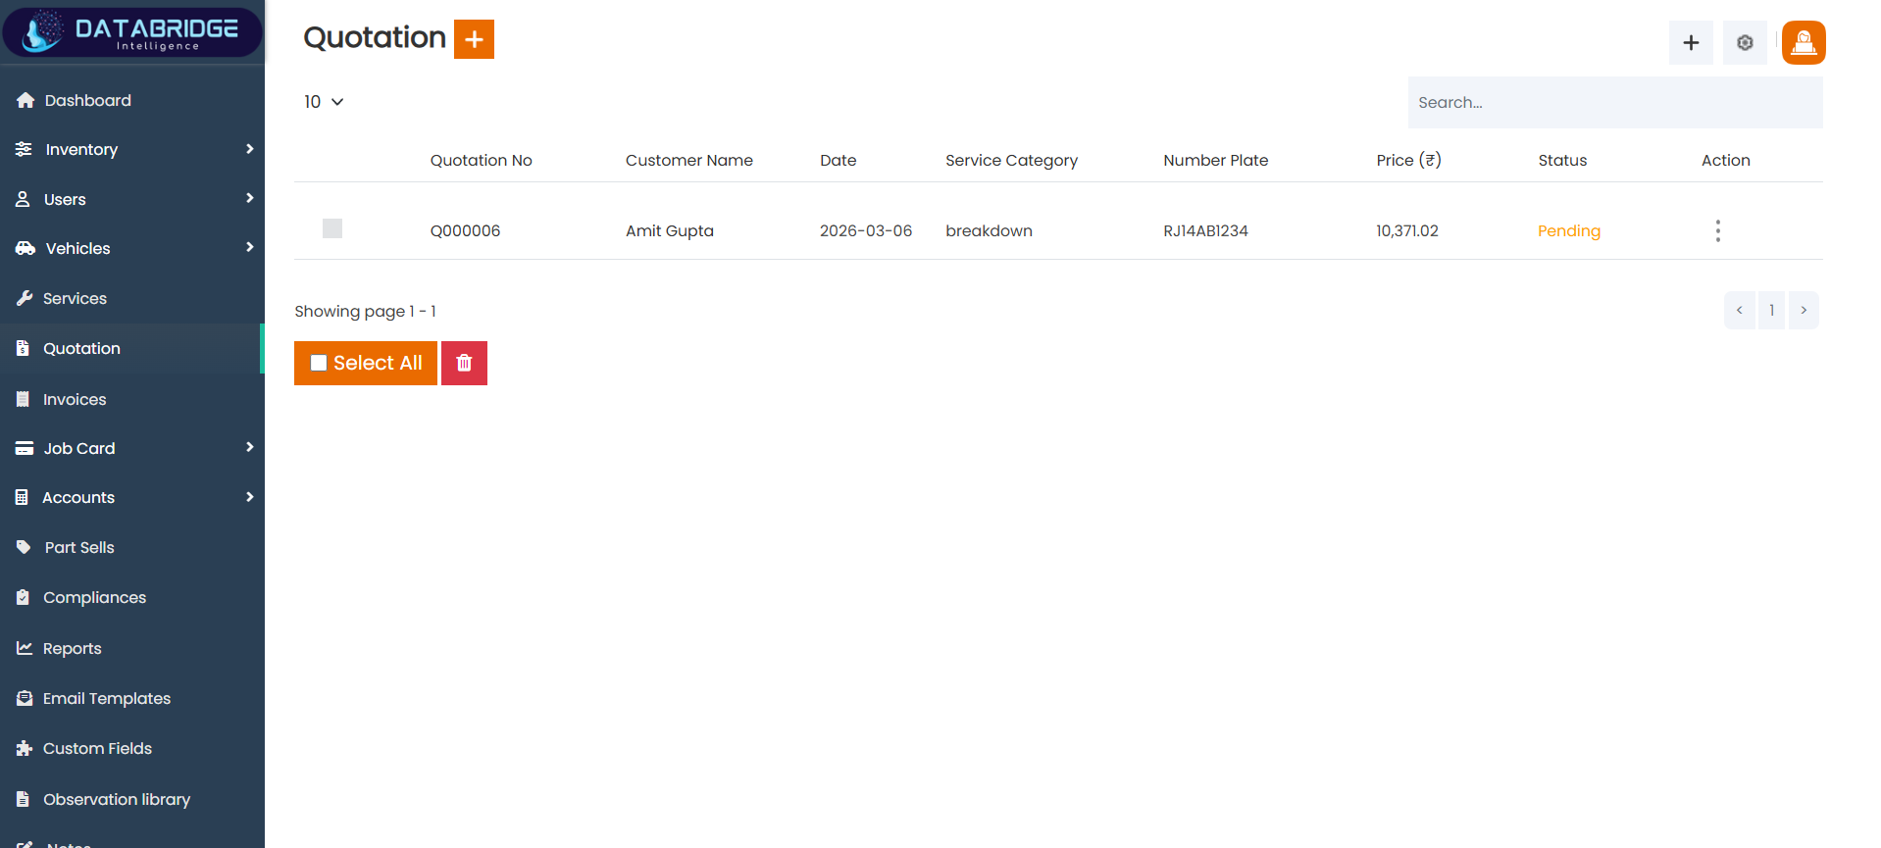Click the Custom Fields puzzle icon
This screenshot has height=848, width=1881.
coord(25,748)
